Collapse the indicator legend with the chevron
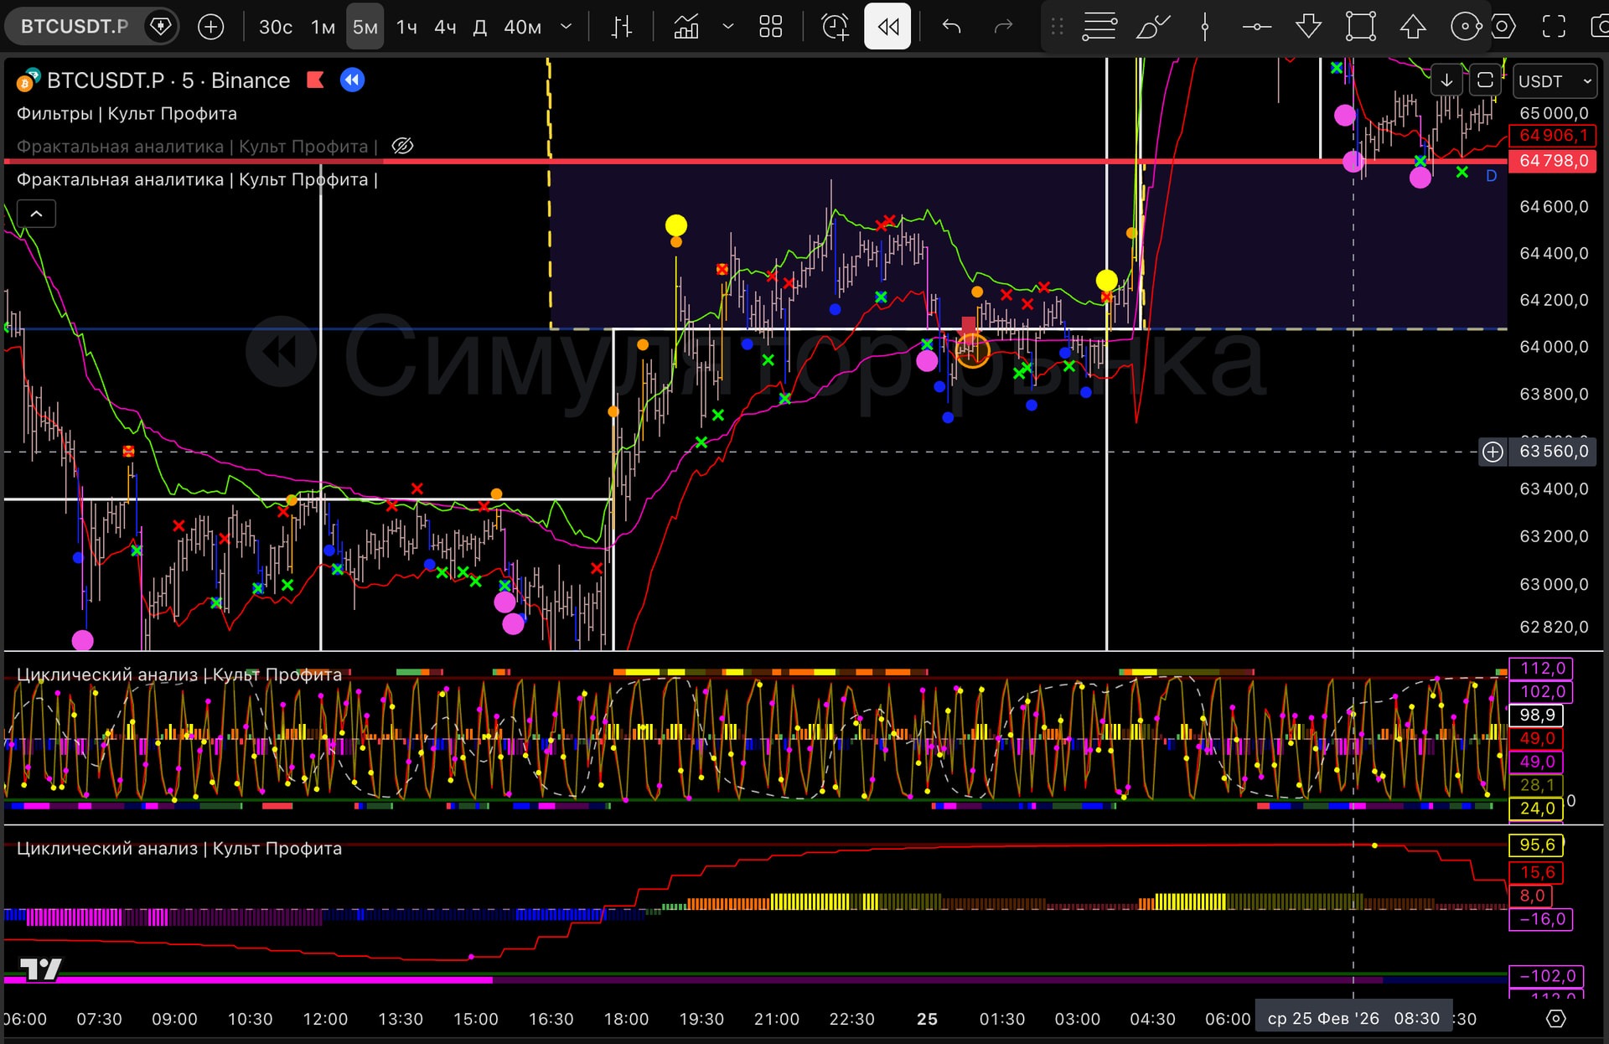 [37, 214]
